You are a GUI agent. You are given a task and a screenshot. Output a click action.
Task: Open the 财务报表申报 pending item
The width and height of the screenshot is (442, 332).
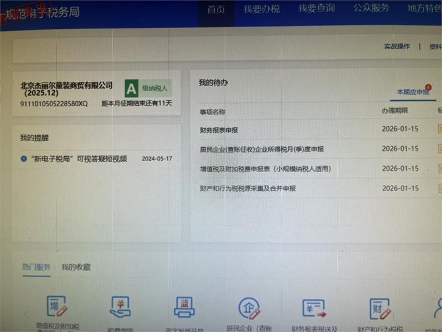(x=219, y=130)
